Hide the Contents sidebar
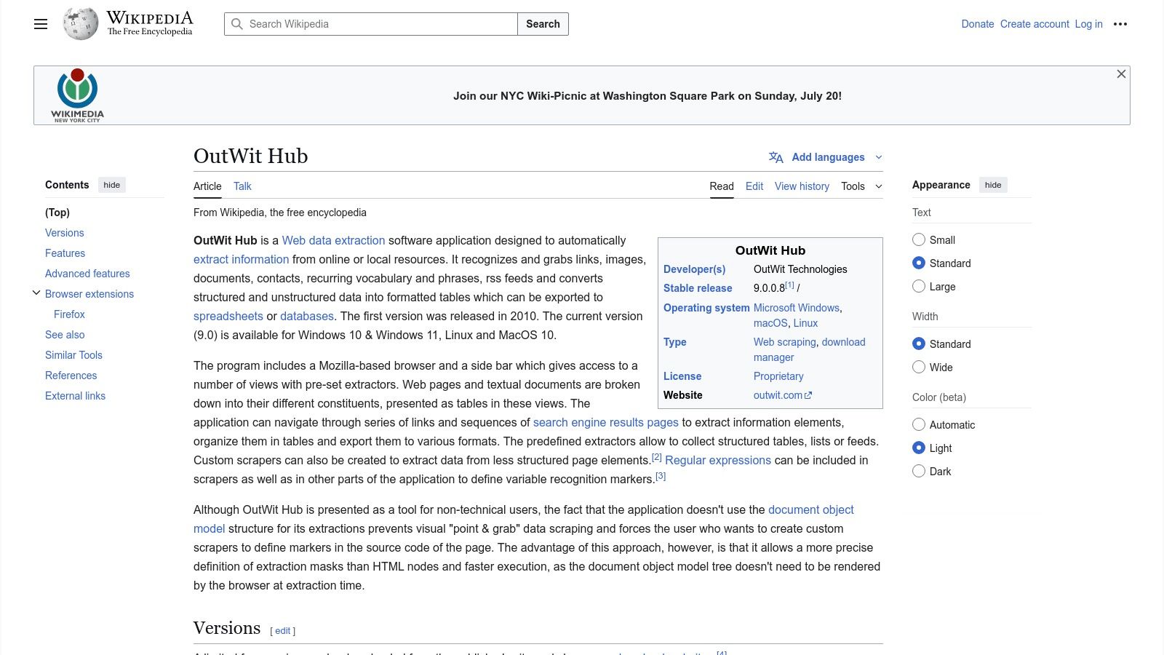This screenshot has height=655, width=1164. pyautogui.click(x=112, y=185)
